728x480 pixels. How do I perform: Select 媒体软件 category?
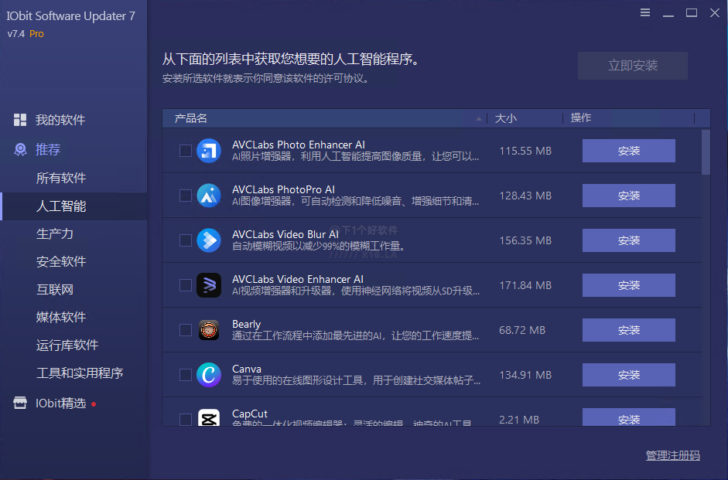(x=61, y=317)
